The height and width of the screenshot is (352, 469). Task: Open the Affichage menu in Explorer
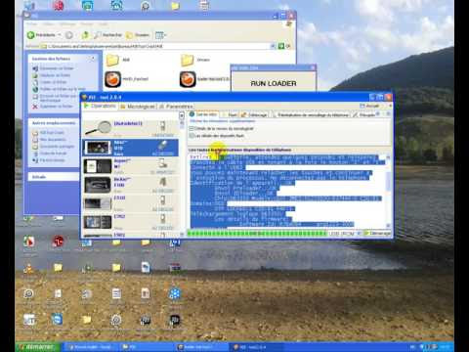pyautogui.click(x=67, y=24)
